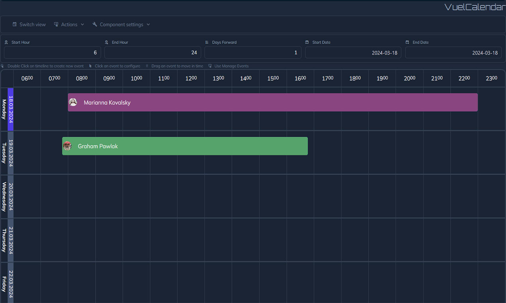Image resolution: width=506 pixels, height=303 pixels.
Task: Open the Start Date picker field
Action: click(353, 52)
